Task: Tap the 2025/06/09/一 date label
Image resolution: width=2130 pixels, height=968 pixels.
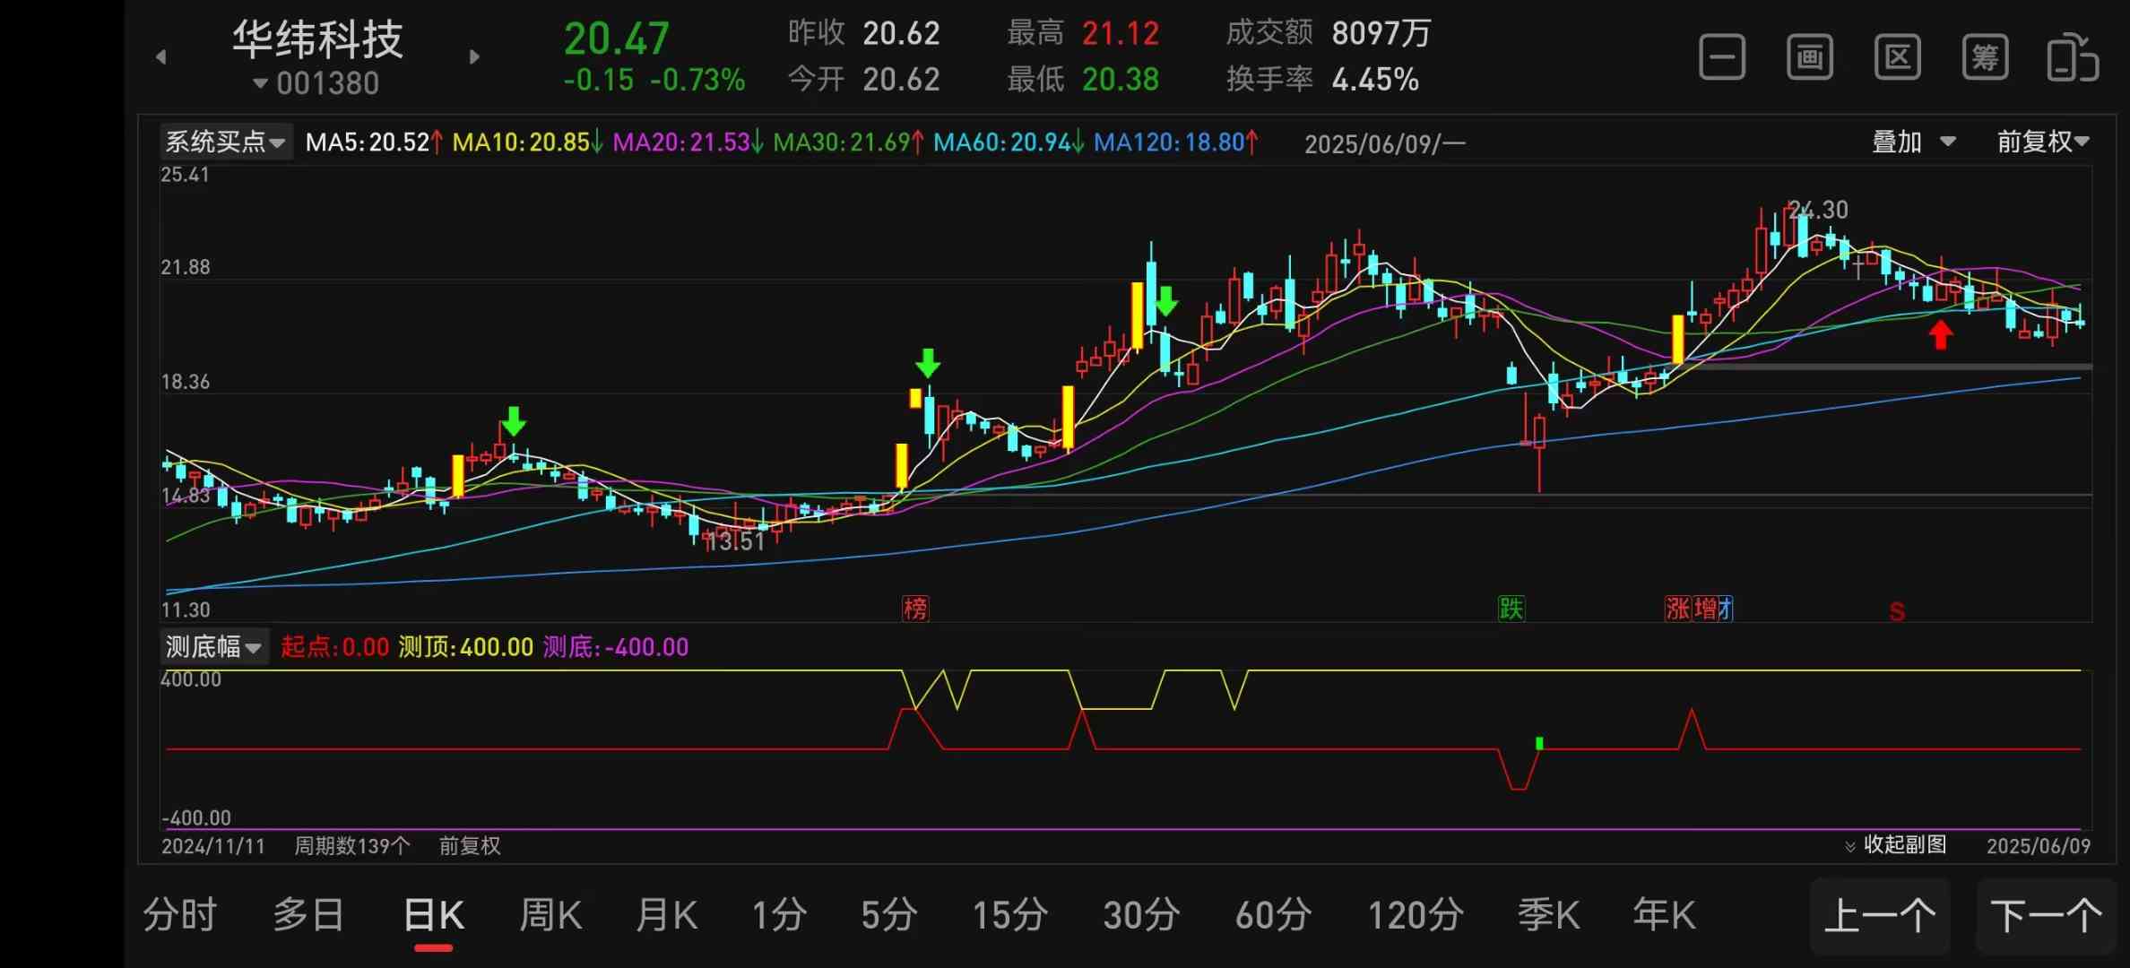Action: point(1385,143)
